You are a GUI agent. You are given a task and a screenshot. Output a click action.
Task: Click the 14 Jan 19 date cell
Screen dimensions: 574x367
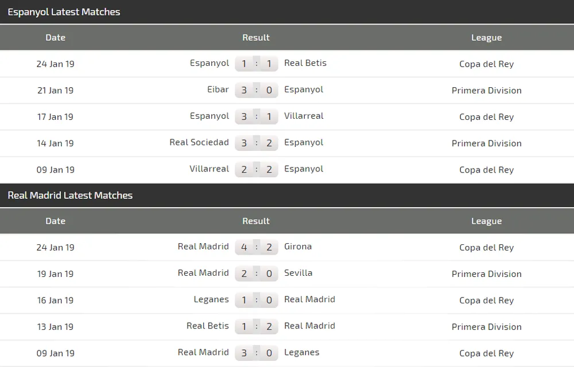[x=55, y=143]
